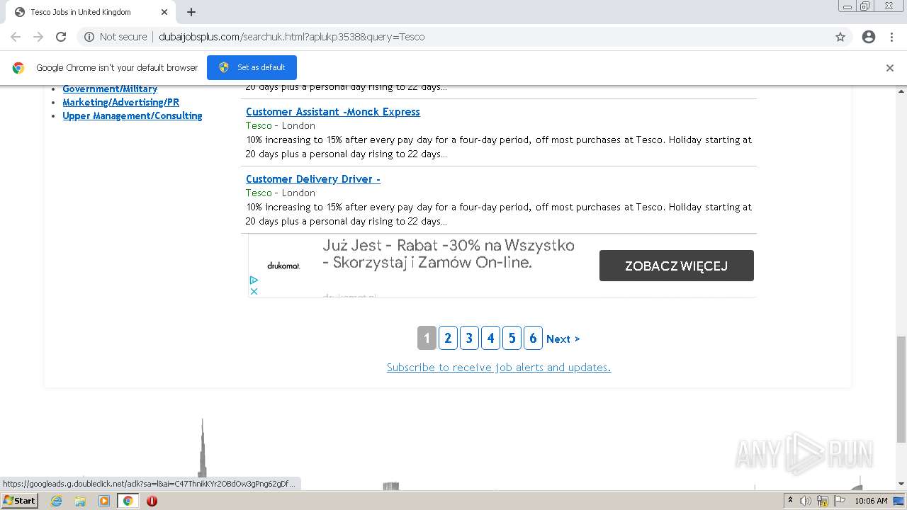Open Upper Management/Consulting category link

[x=133, y=115]
